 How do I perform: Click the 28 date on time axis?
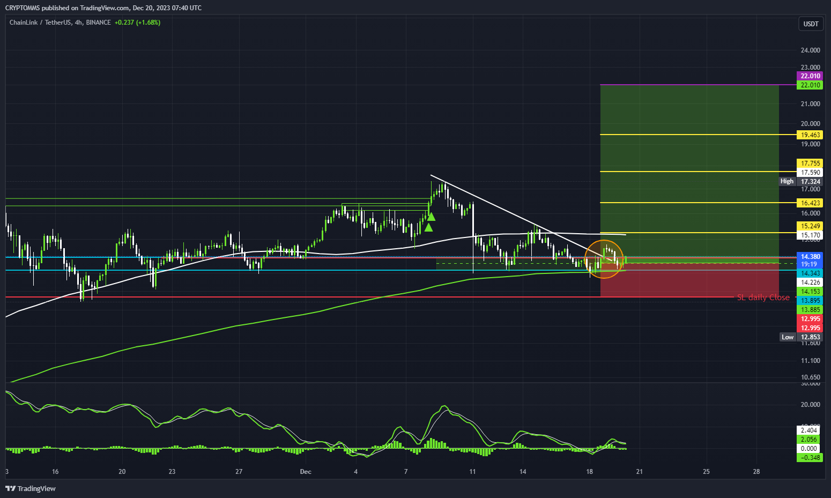(756, 472)
